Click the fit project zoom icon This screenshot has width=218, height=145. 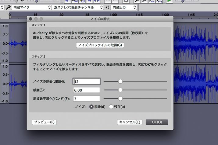(159, 1)
